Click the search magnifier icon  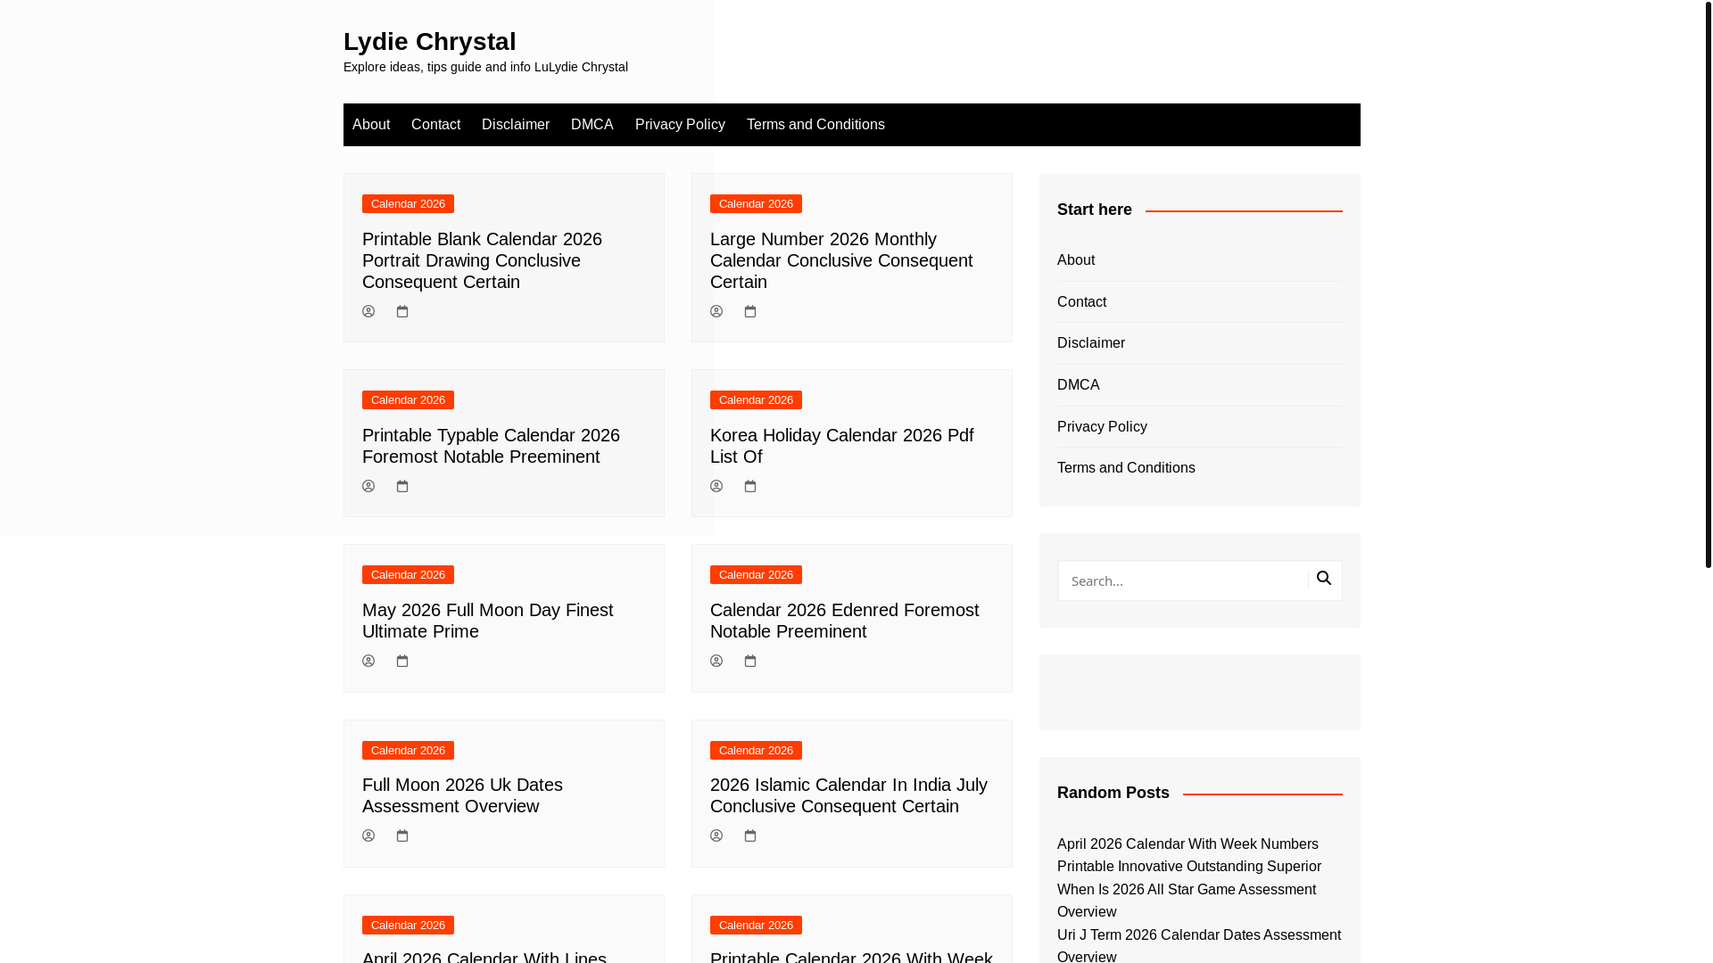pos(1324,579)
